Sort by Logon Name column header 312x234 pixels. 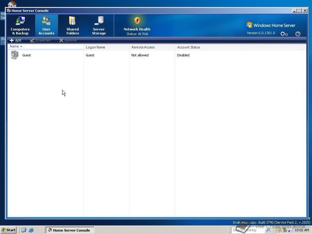106,47
